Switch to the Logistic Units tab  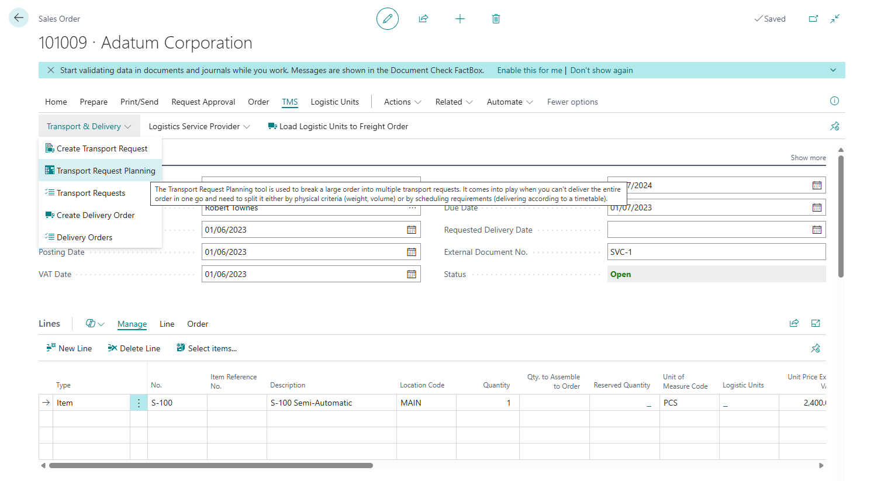coord(334,102)
